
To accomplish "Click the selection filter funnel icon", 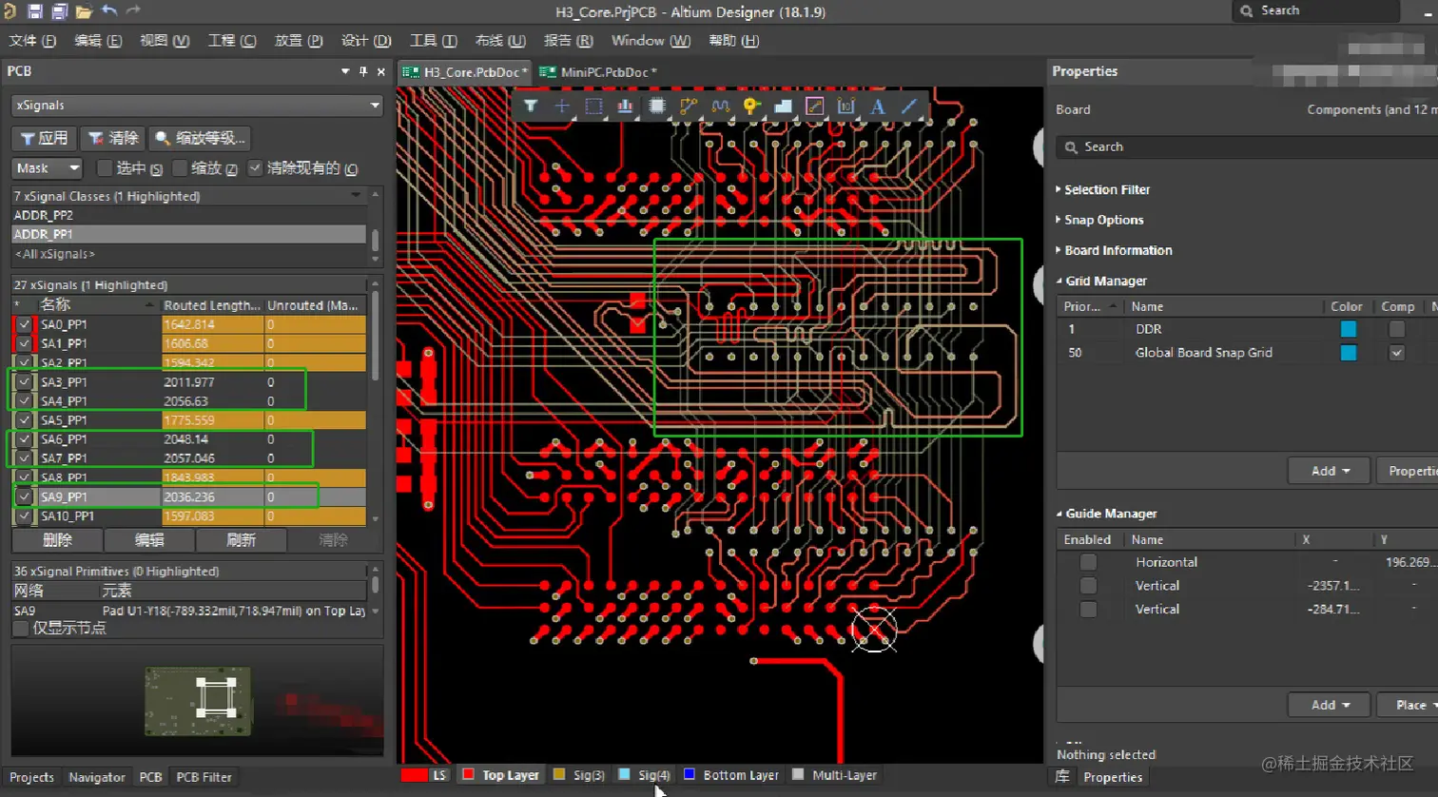I will click(531, 107).
